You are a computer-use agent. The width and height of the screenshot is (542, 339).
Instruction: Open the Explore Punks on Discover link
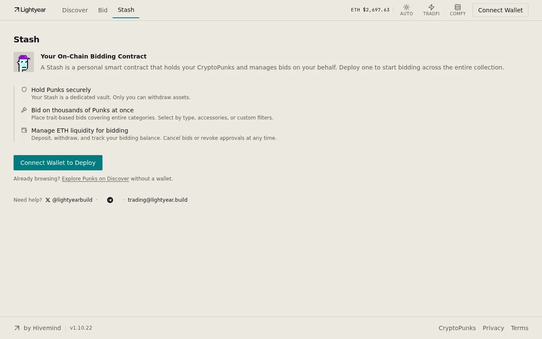pyautogui.click(x=95, y=179)
